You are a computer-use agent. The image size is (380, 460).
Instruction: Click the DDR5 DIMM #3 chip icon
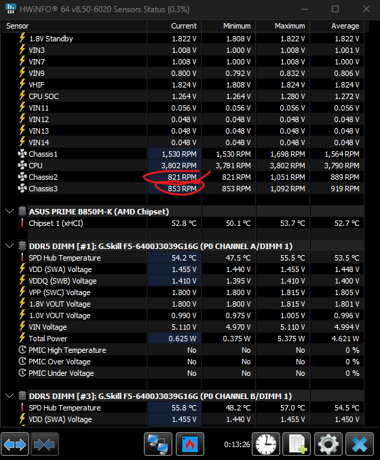click(x=22, y=396)
